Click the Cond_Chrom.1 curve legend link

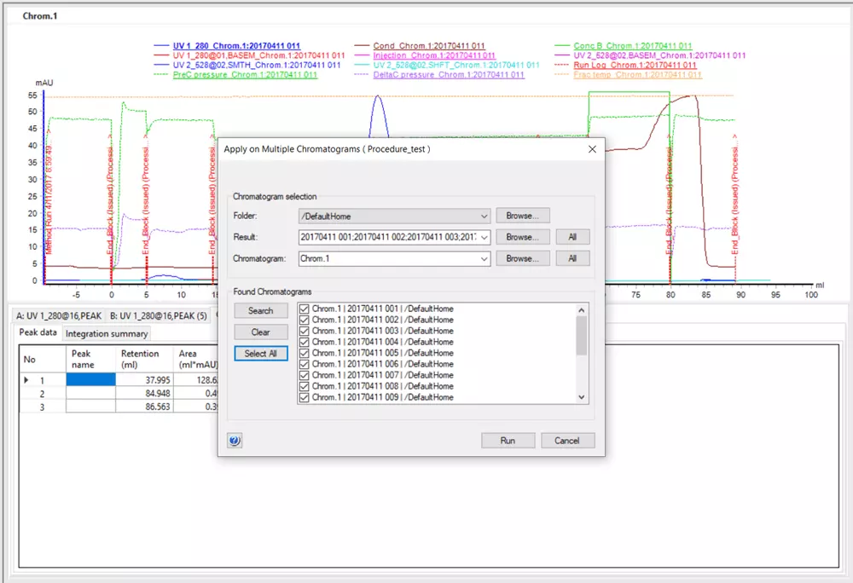pos(429,46)
